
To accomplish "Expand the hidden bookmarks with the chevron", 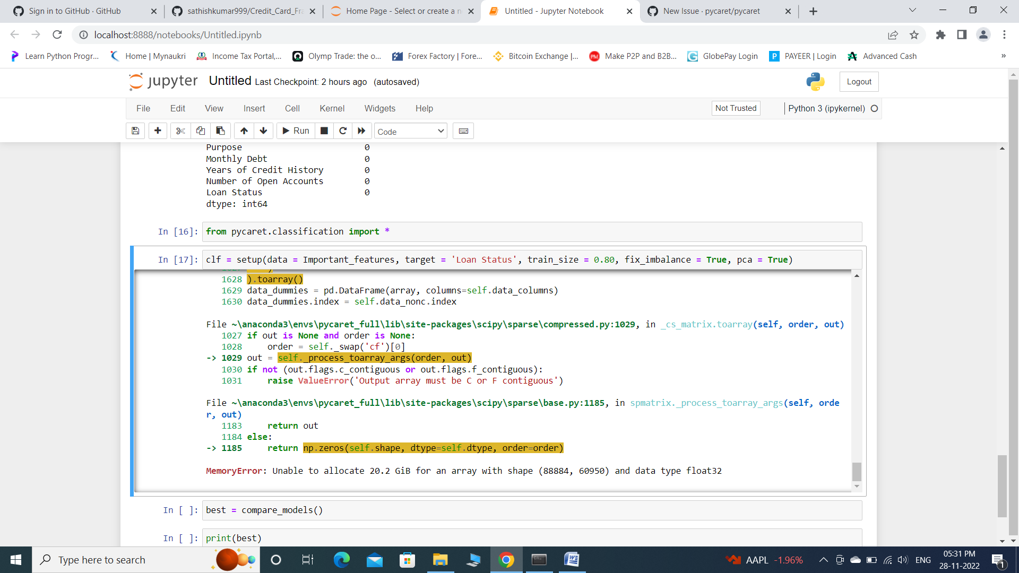I will coord(1003,56).
